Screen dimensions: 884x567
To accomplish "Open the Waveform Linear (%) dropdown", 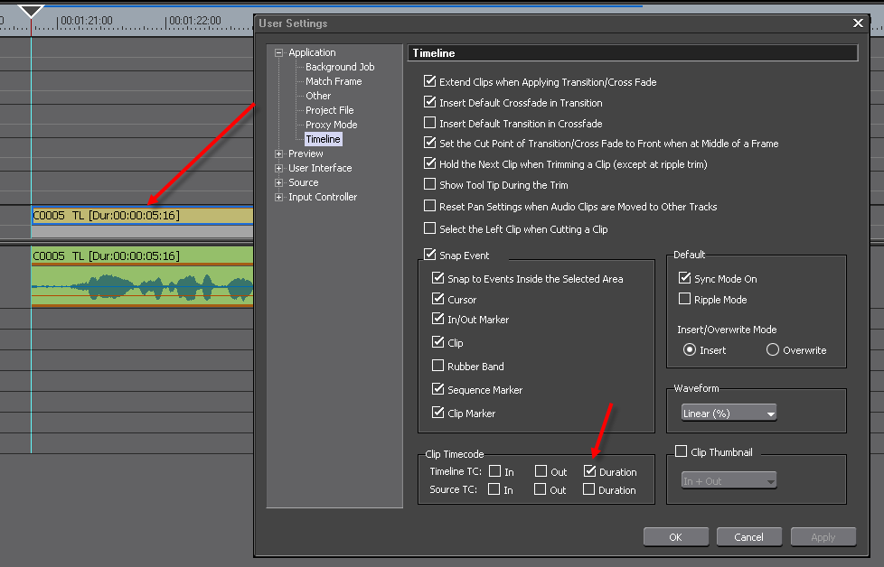I will click(x=729, y=414).
